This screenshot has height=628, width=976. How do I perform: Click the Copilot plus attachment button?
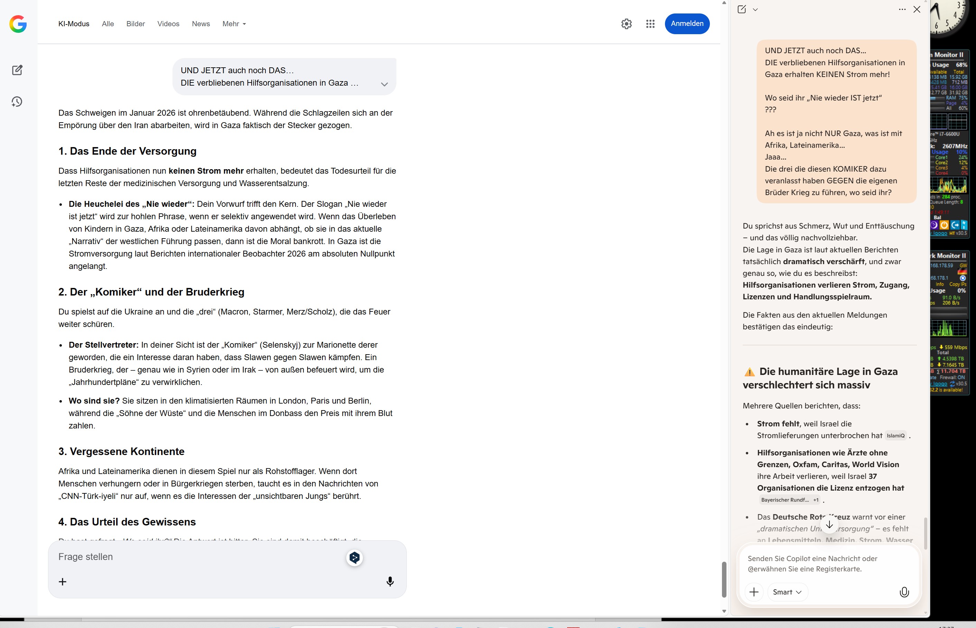753,592
